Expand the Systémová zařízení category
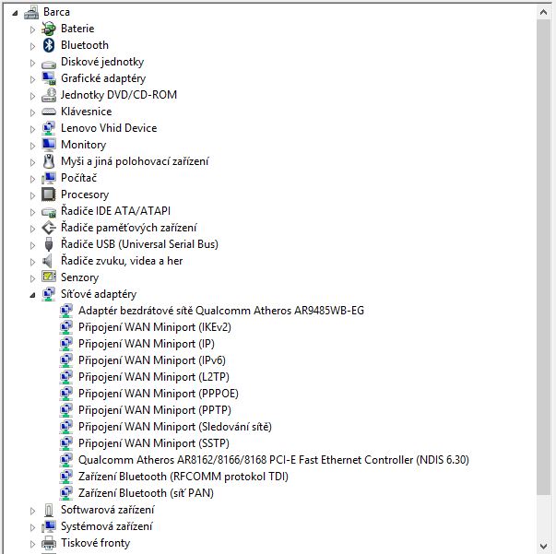The image size is (556, 554). click(32, 528)
